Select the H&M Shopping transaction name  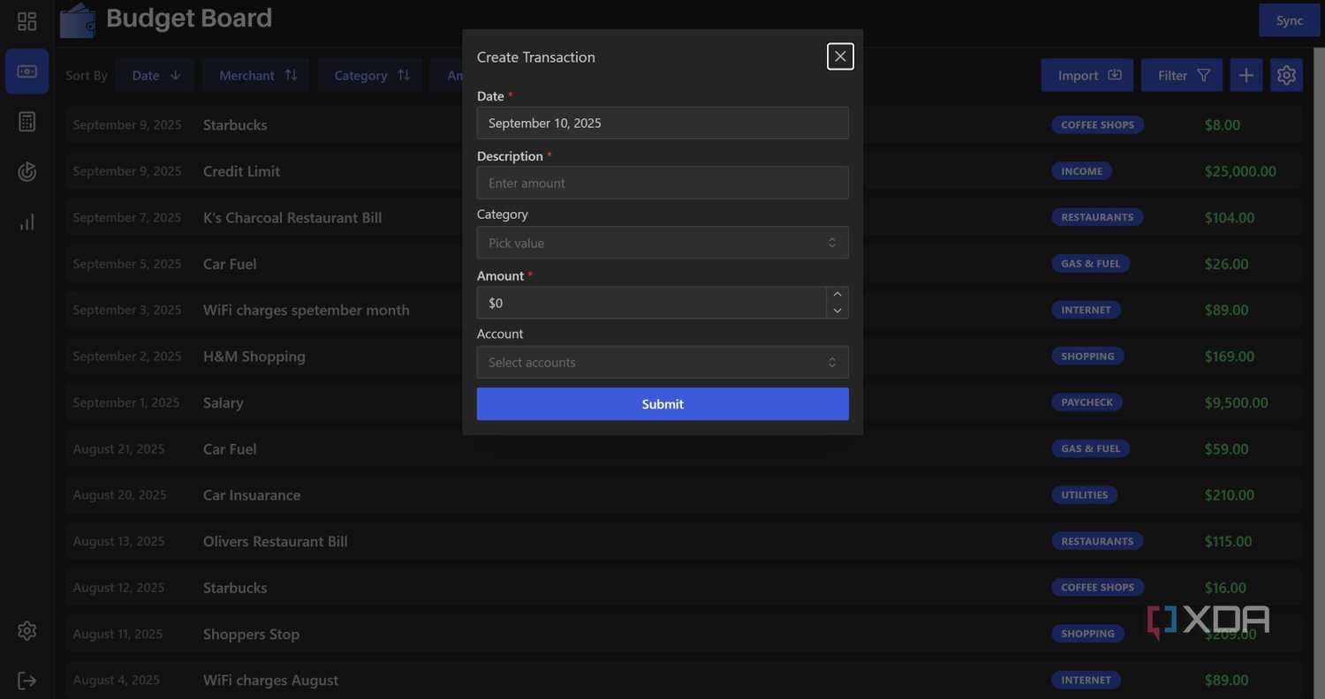click(254, 357)
